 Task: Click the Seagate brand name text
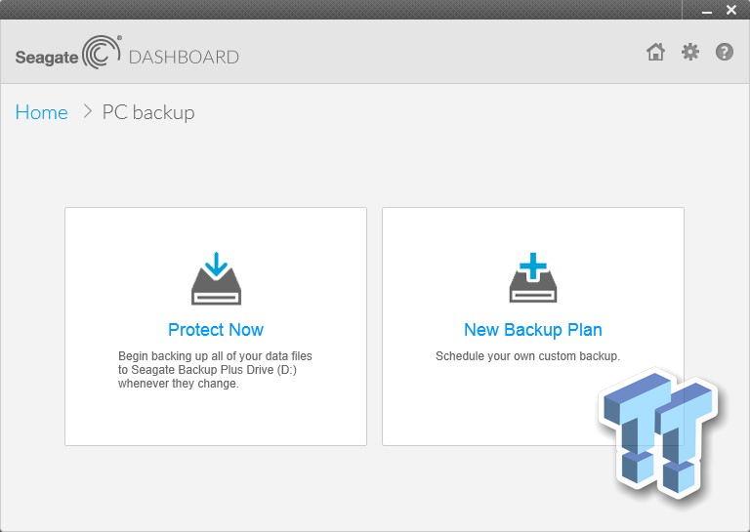pos(46,58)
